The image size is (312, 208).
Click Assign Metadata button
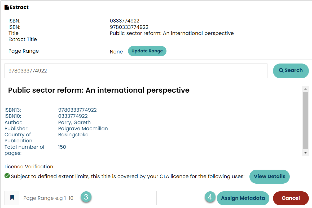tap(243, 198)
